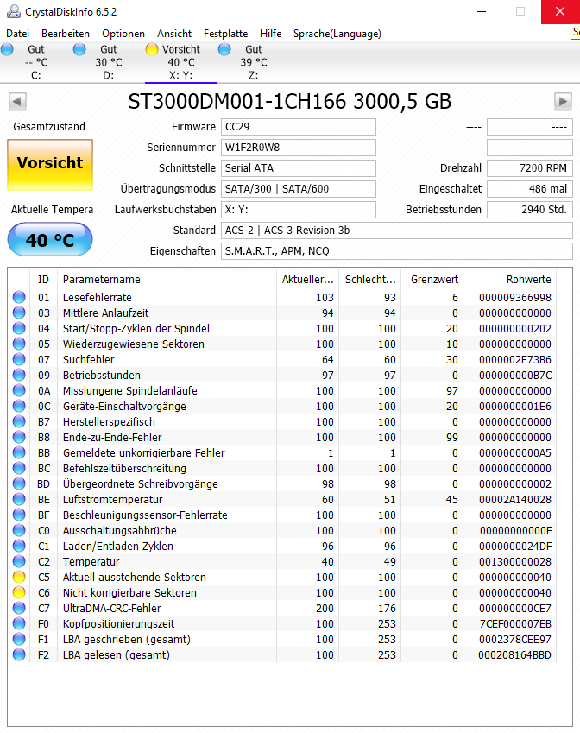Click the blue status icon of Z: drive
The image size is (580, 733).
(x=224, y=49)
